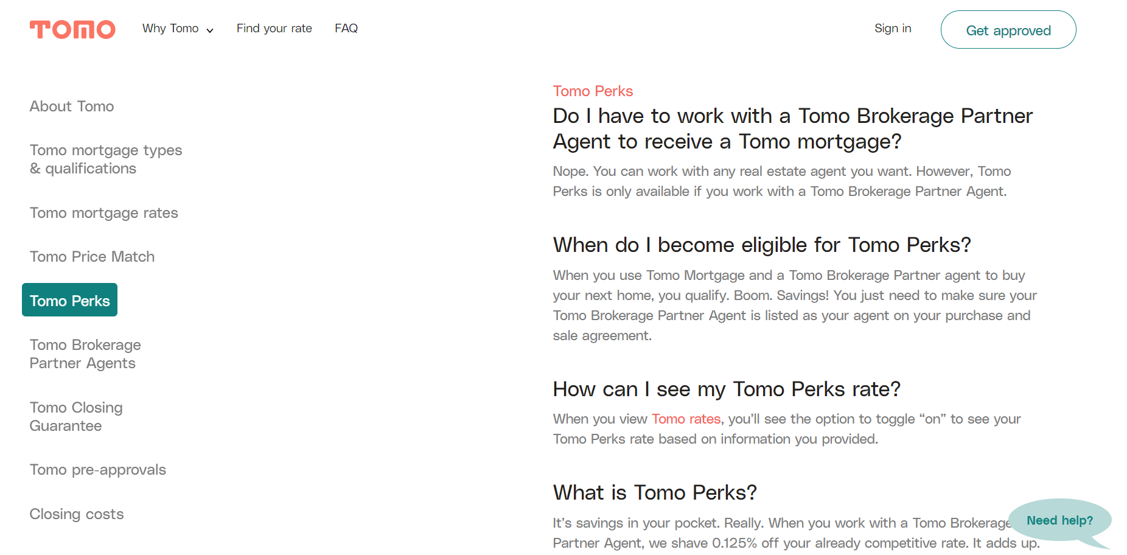The width and height of the screenshot is (1127, 555).
Task: Go to the FAQ page
Action: pos(346,29)
